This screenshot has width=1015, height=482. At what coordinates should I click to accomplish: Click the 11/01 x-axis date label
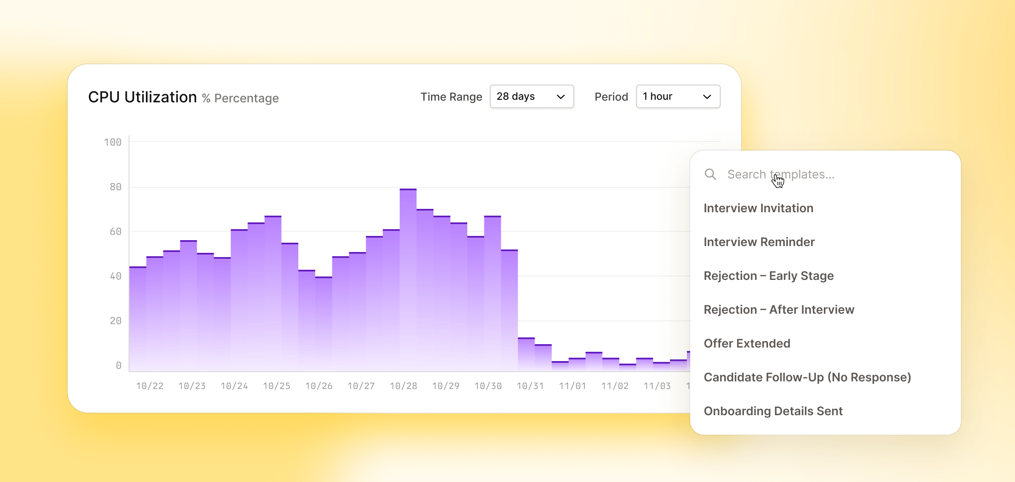(x=573, y=386)
